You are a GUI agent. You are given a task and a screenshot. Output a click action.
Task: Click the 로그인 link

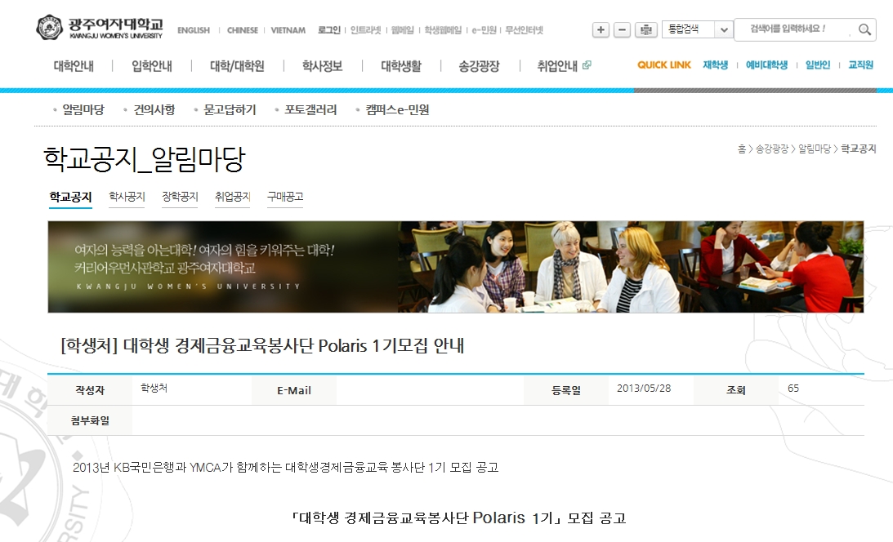329,30
